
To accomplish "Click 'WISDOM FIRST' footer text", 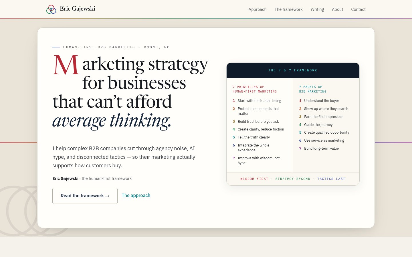I will [x=254, y=179].
